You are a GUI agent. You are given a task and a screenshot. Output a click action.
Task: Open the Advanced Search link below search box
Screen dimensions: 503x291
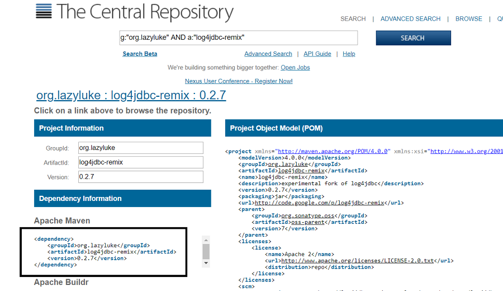point(268,54)
